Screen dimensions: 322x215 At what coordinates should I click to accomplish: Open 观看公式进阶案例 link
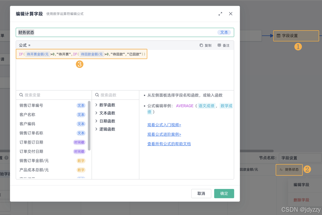[x=164, y=134]
